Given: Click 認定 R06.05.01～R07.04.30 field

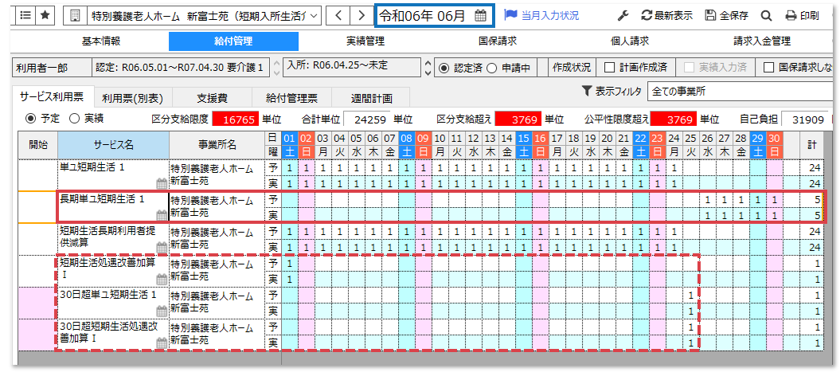Looking at the screenshot, I should point(182,68).
